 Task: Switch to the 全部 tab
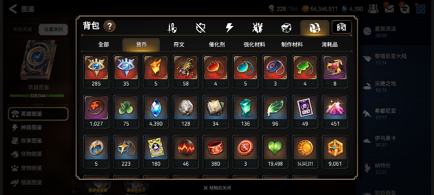103,45
